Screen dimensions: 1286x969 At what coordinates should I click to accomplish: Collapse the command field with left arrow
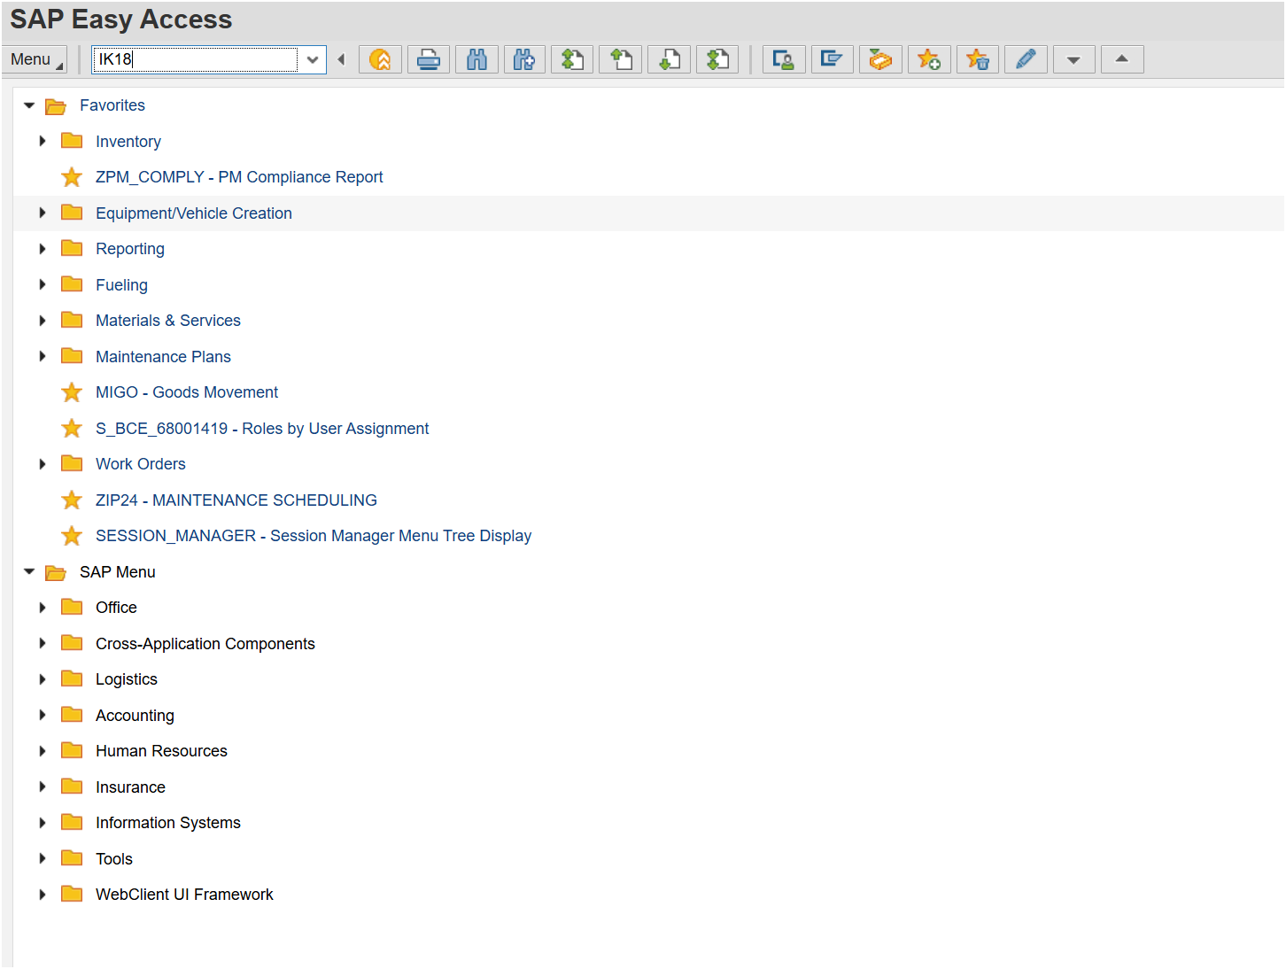click(341, 59)
